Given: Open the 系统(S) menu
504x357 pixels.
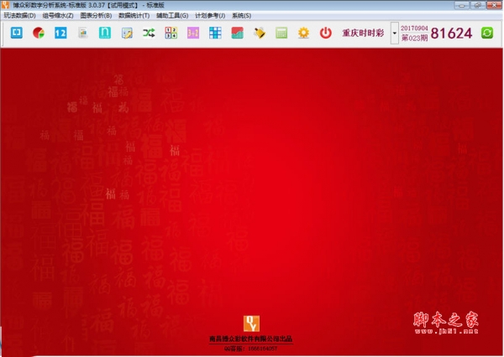Looking at the screenshot, I should coord(241,15).
